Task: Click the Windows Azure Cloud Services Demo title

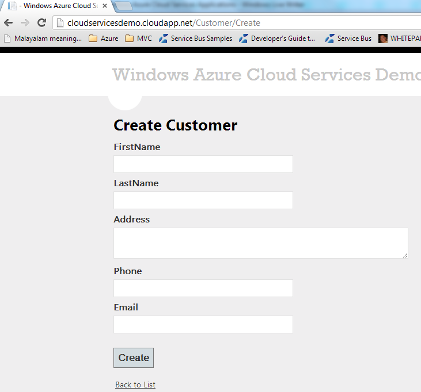Action: click(x=267, y=75)
